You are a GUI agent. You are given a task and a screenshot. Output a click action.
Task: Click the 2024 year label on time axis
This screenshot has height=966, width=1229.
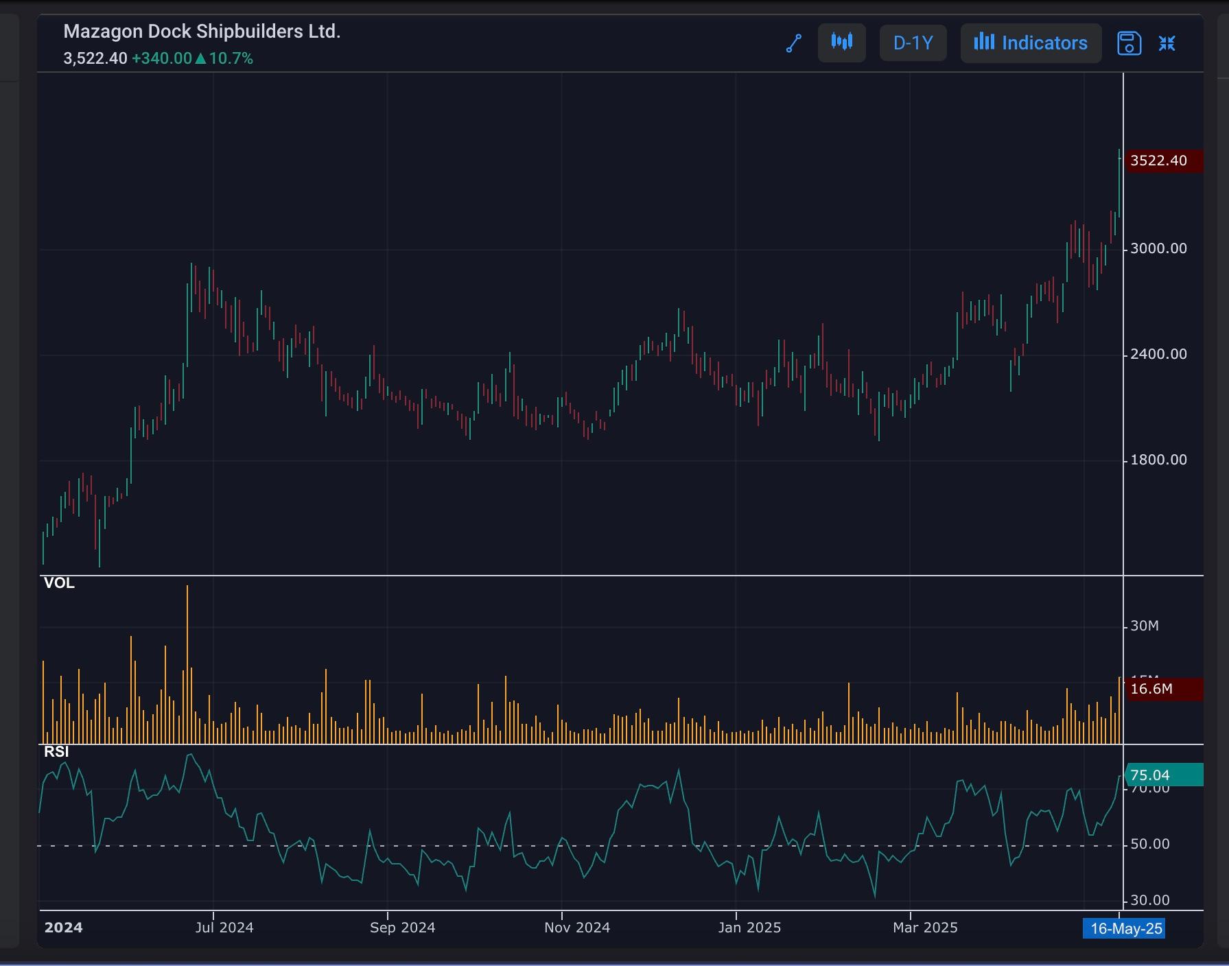pos(64,928)
